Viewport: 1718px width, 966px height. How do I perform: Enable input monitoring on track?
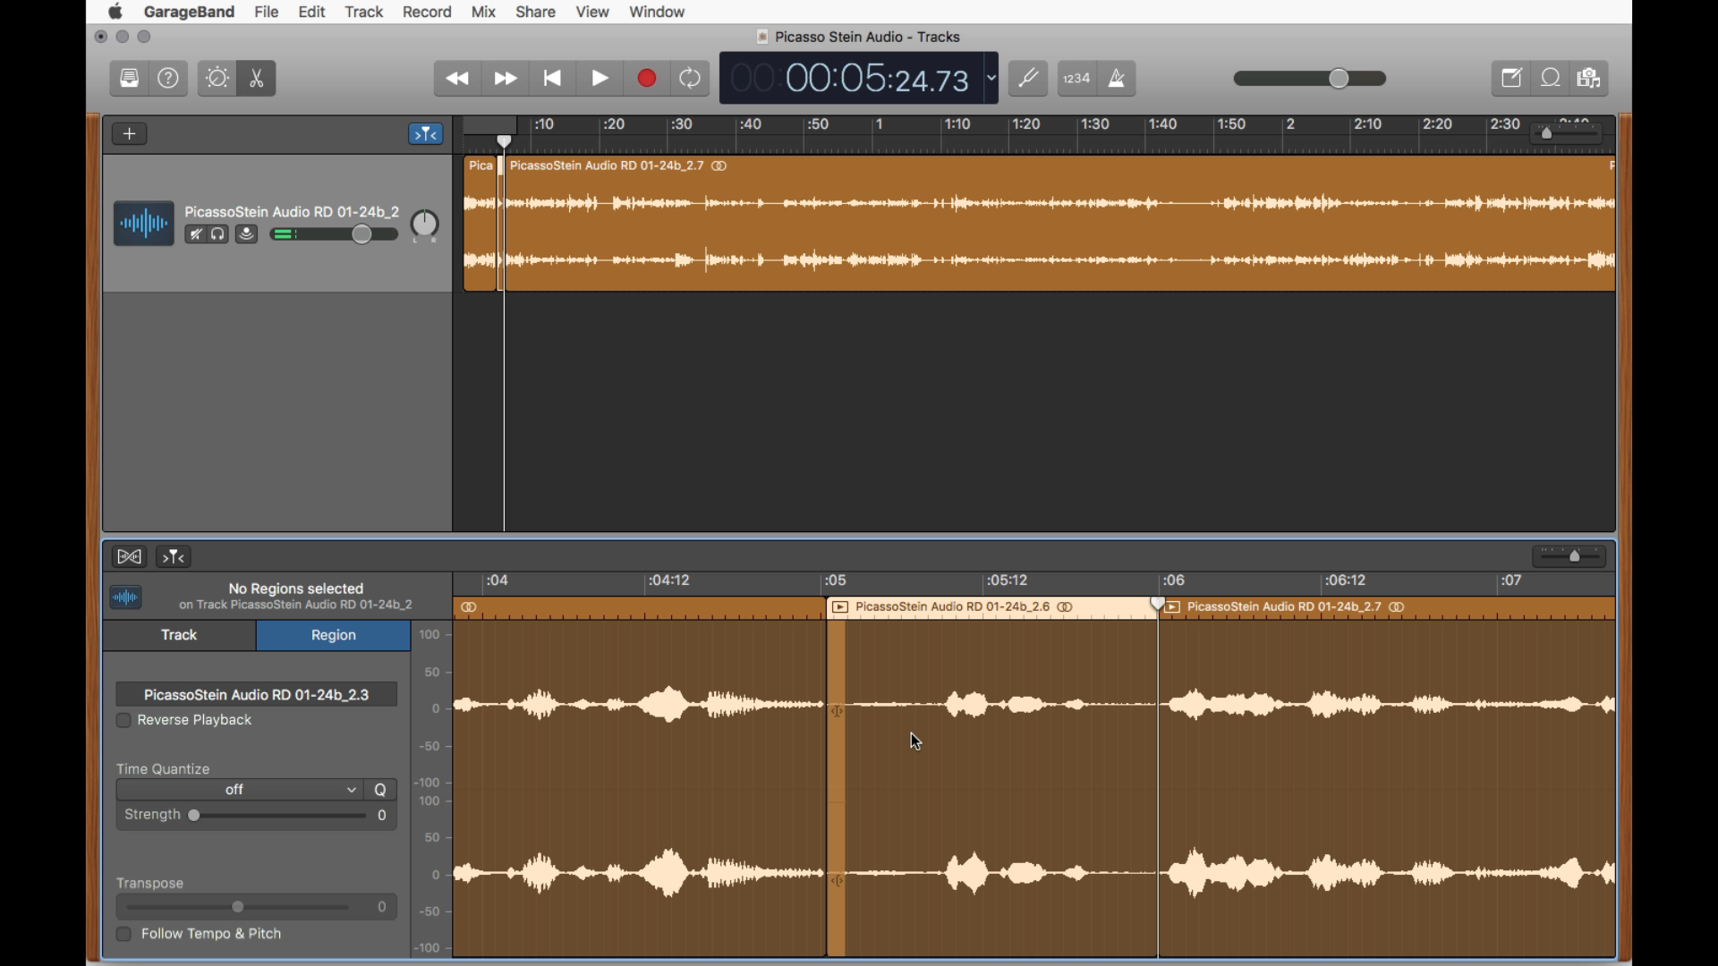coord(247,234)
